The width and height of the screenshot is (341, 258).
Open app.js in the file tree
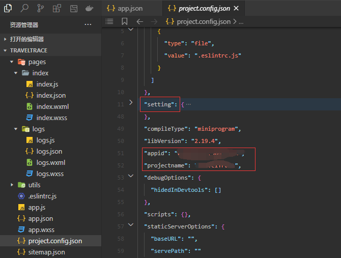[x=51, y=207]
